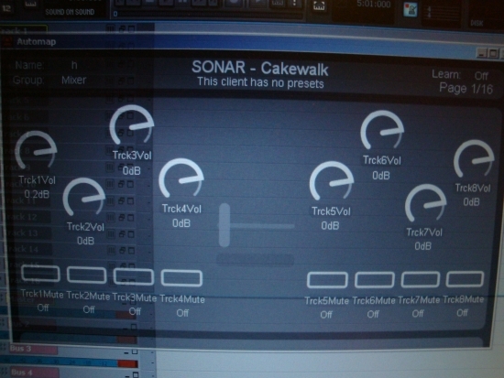Click the Trck1Vol 0.2dB value
The image size is (504, 378).
(37, 194)
